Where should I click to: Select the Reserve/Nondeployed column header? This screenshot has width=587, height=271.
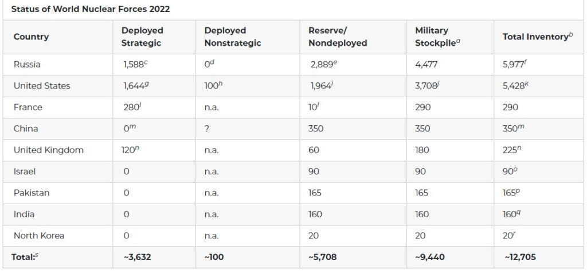tap(338, 37)
